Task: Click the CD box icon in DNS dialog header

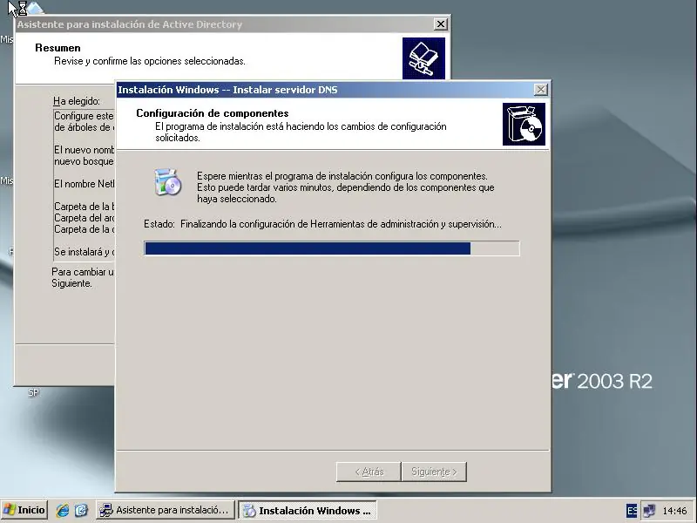Action: (x=524, y=124)
